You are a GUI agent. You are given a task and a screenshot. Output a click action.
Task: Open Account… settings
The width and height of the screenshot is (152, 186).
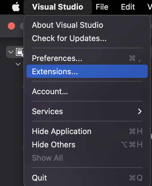[x=87, y=91]
